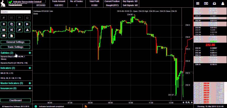The width and height of the screenshot is (227, 108).
Task: Open the Demo bot selector dropdown
Action: [x=16, y=12]
